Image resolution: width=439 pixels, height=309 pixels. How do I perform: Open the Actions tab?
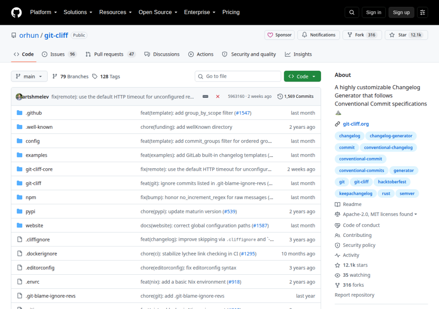[201, 55]
